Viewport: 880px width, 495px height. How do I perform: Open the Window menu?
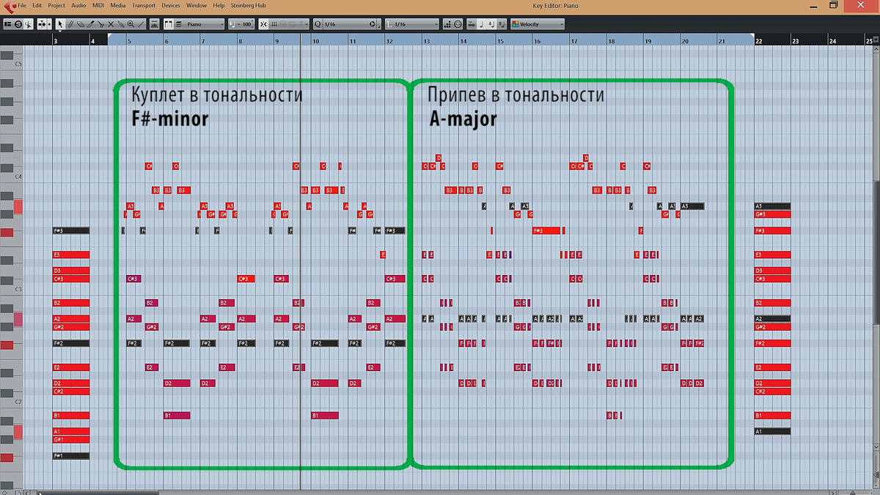click(197, 5)
